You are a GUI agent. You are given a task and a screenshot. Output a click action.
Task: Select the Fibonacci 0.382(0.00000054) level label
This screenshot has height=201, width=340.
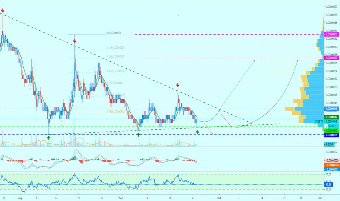click(116, 71)
